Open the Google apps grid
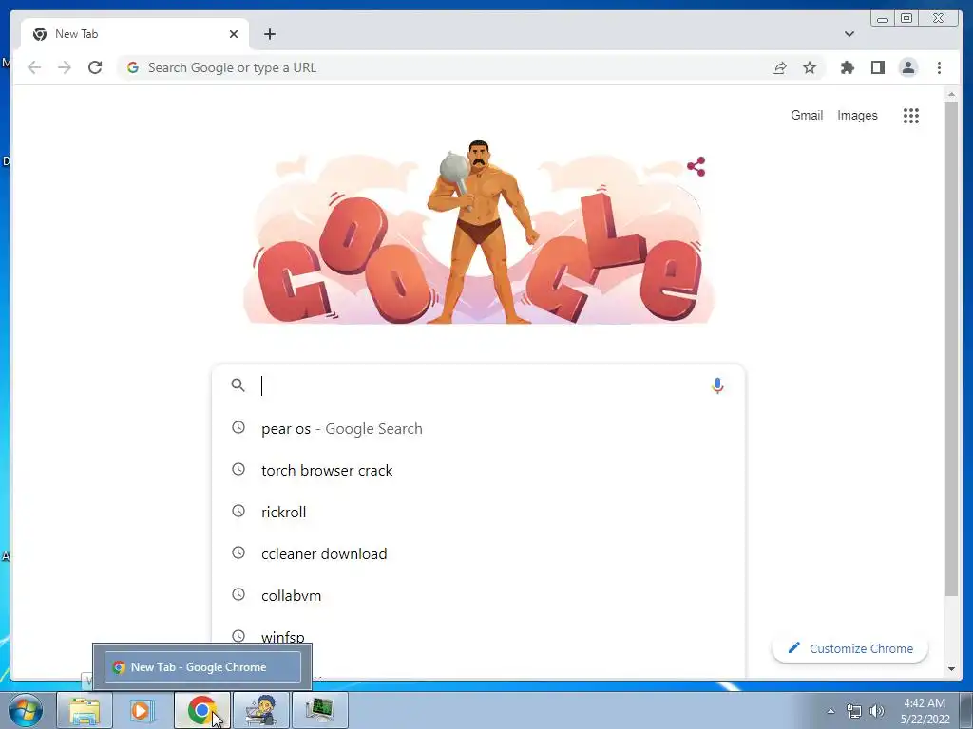 pos(911,115)
